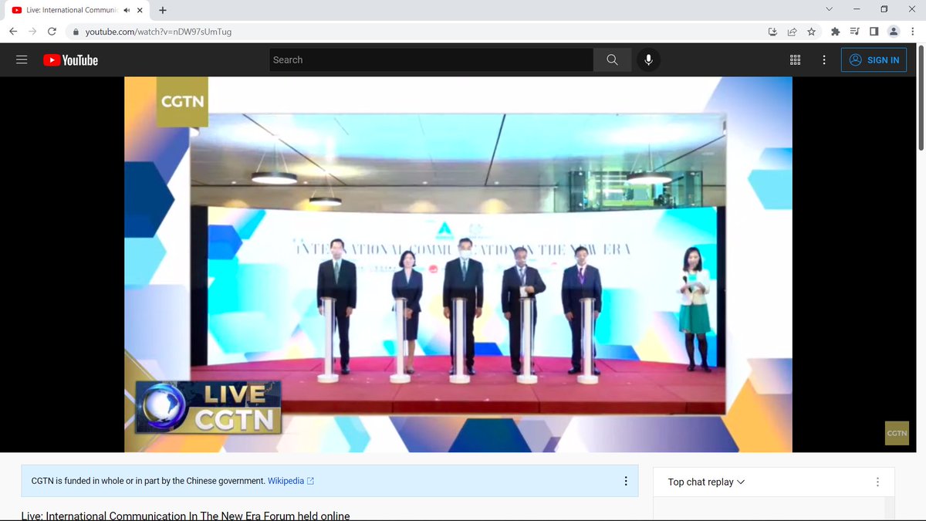Screen dimensions: 926x521
Task: Minimize the Chrome window
Action: pos(857,9)
